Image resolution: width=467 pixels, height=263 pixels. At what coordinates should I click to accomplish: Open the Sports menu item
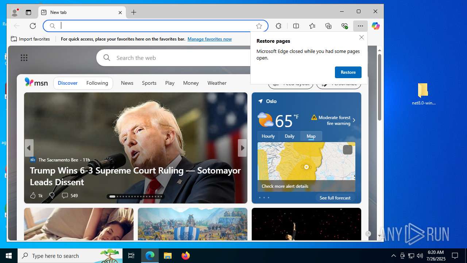(149, 83)
